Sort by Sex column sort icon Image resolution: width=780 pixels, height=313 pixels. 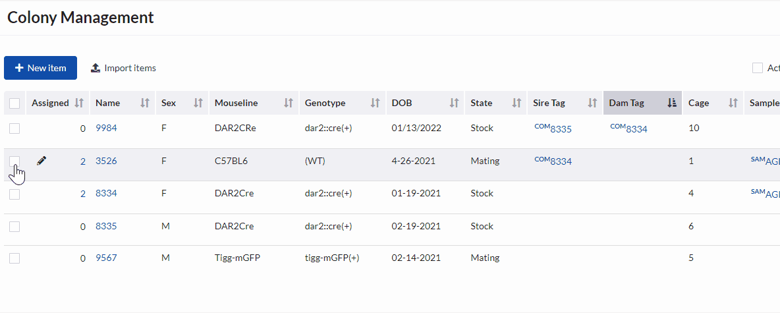click(x=198, y=103)
